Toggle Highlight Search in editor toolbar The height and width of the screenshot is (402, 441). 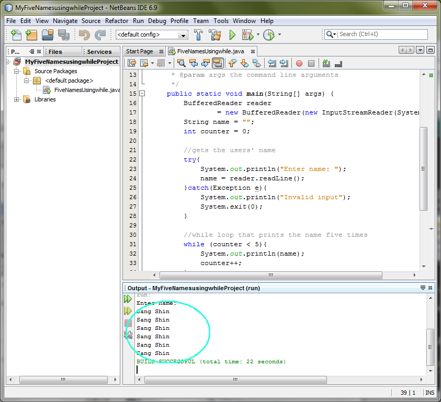click(218, 63)
